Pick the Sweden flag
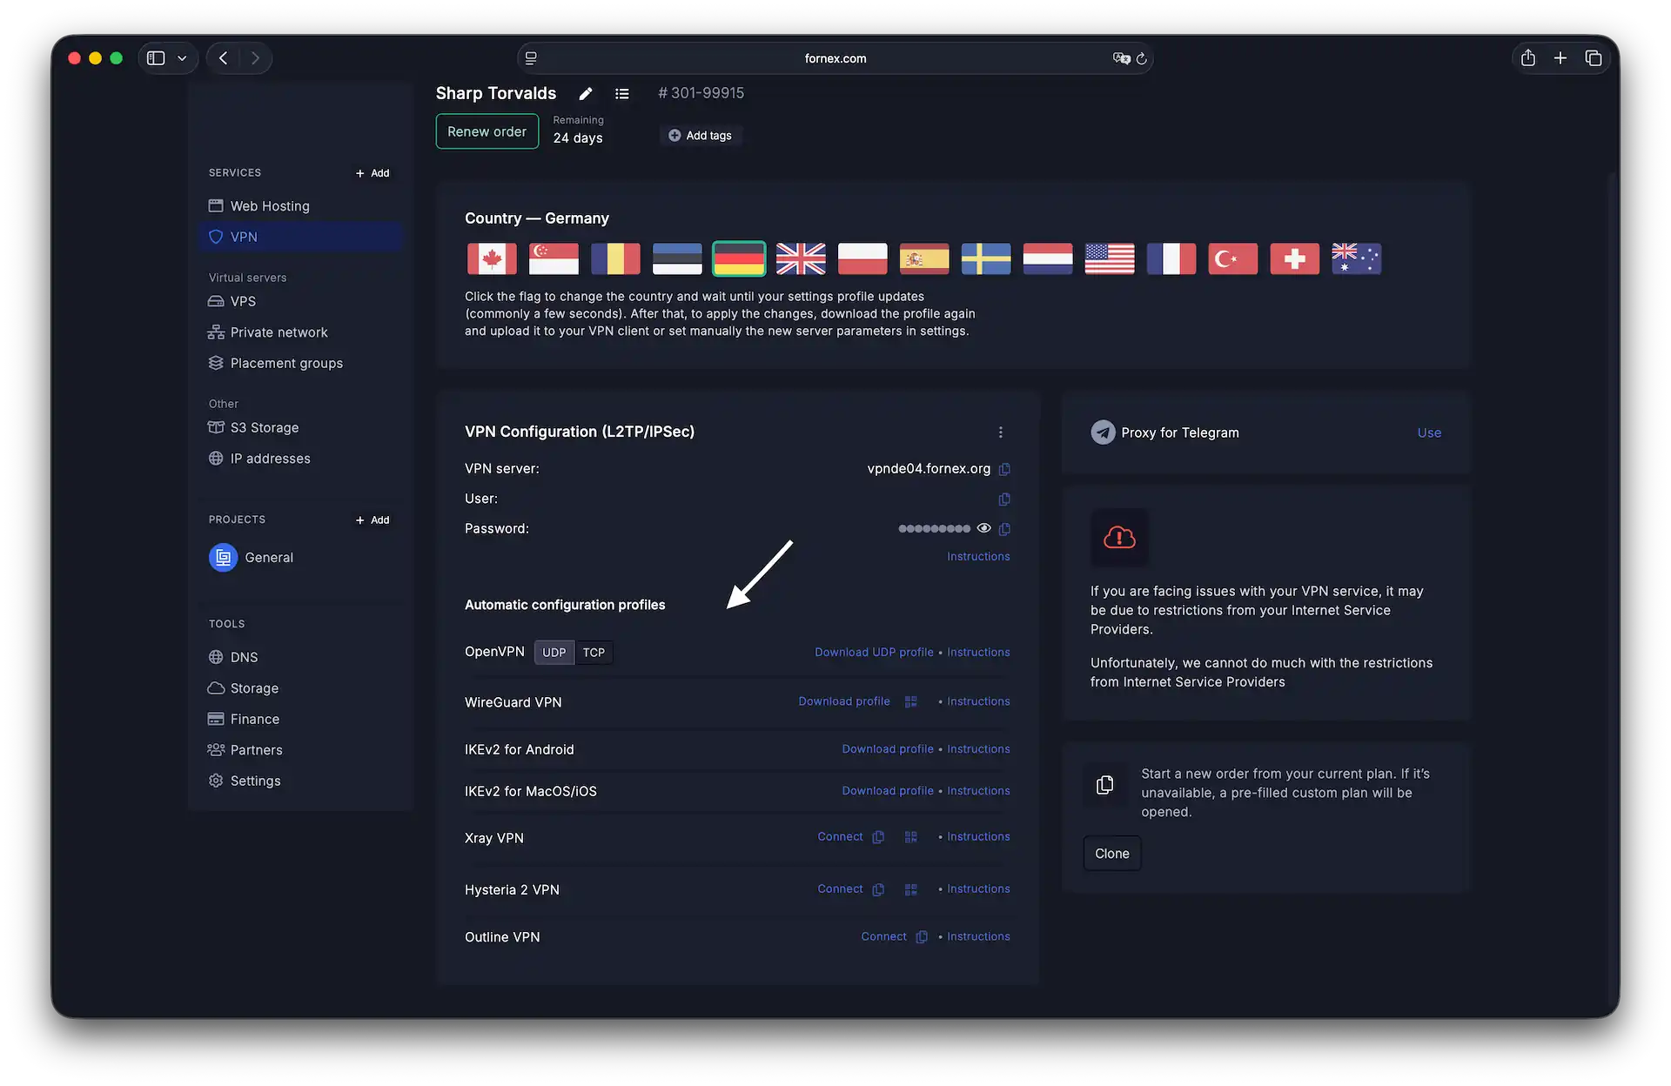Viewport: 1671px width, 1086px height. [986, 258]
